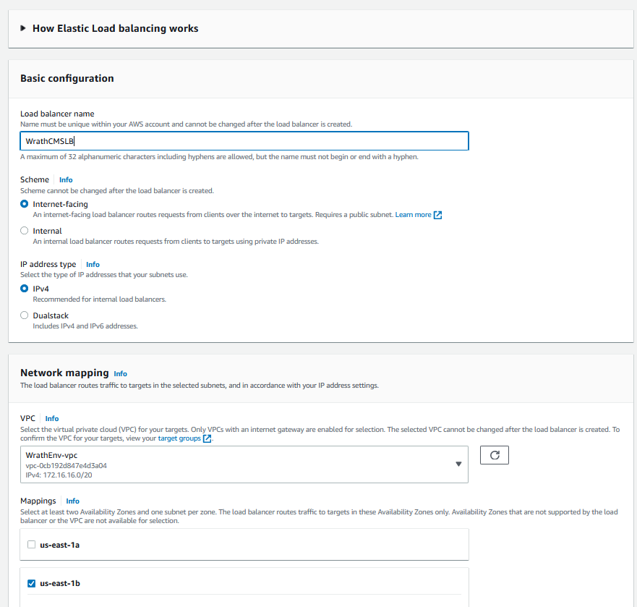
Task: Open Info link next to Mappings
Action: point(72,501)
